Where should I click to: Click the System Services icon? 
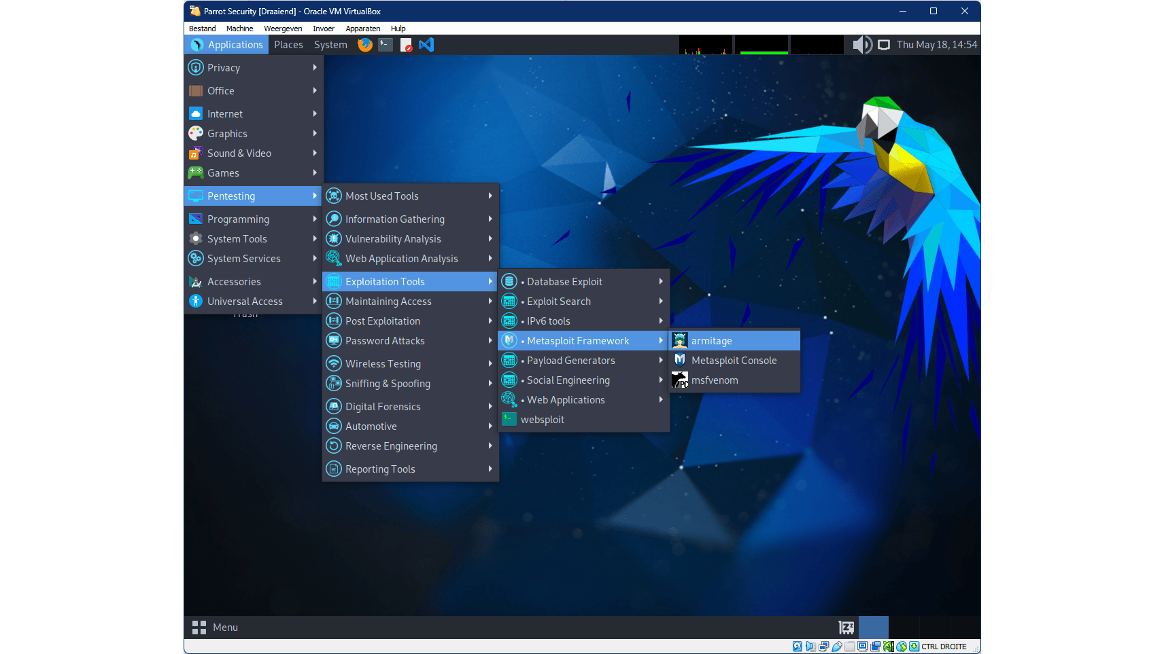196,259
